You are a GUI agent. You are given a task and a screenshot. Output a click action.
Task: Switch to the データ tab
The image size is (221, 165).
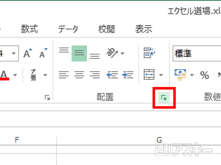[x=68, y=29]
